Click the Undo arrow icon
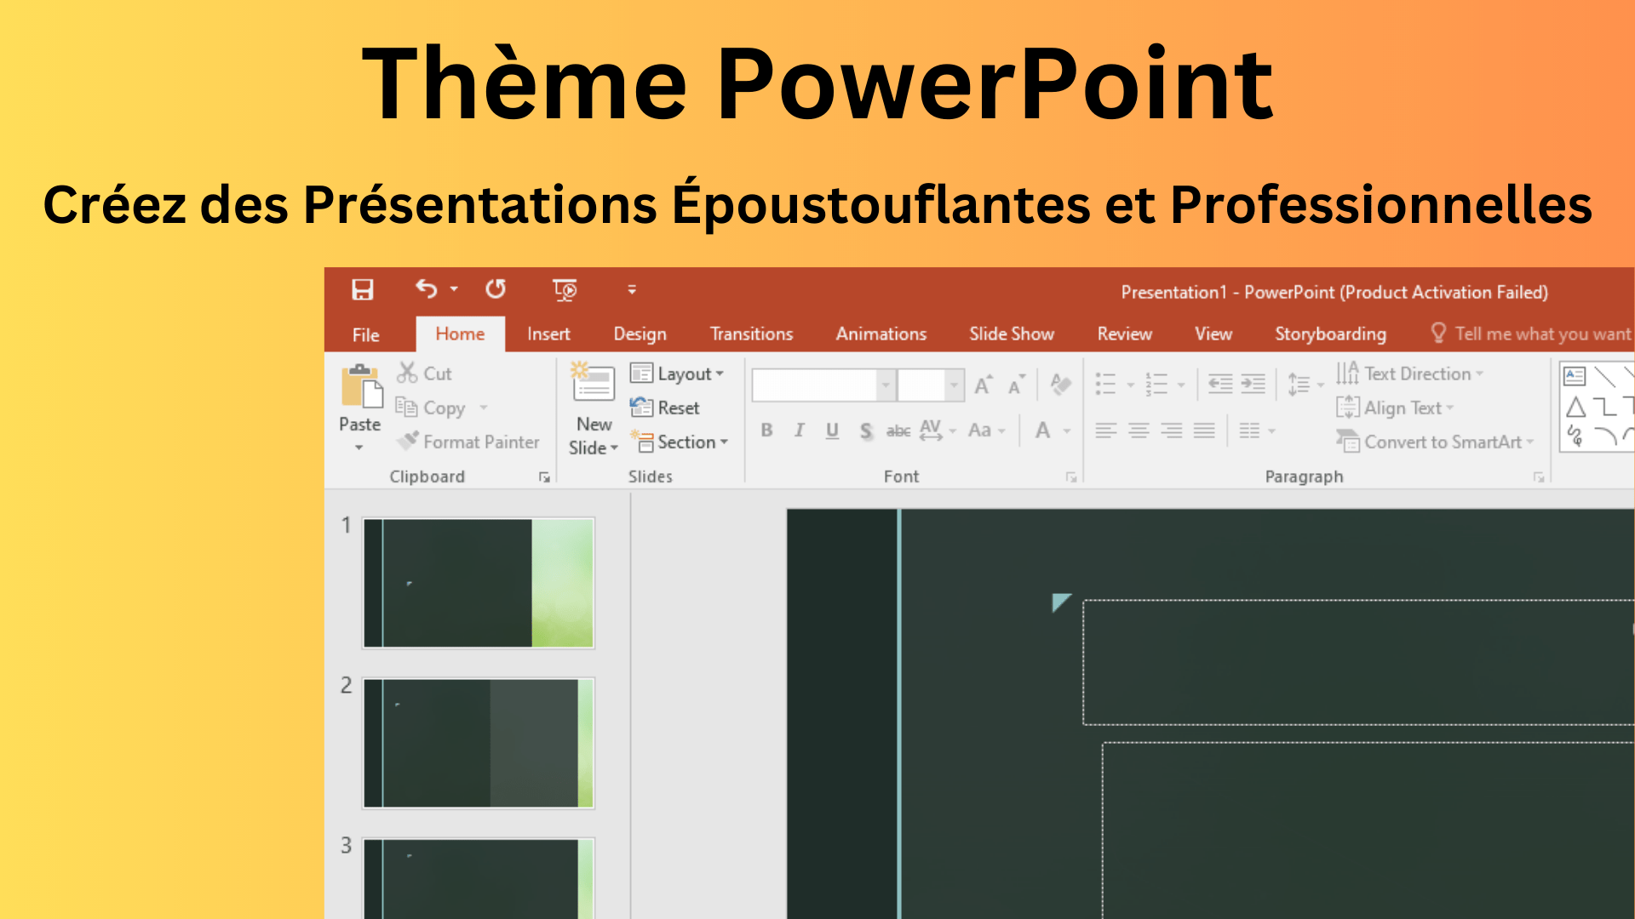This screenshot has width=1635, height=919. (426, 289)
